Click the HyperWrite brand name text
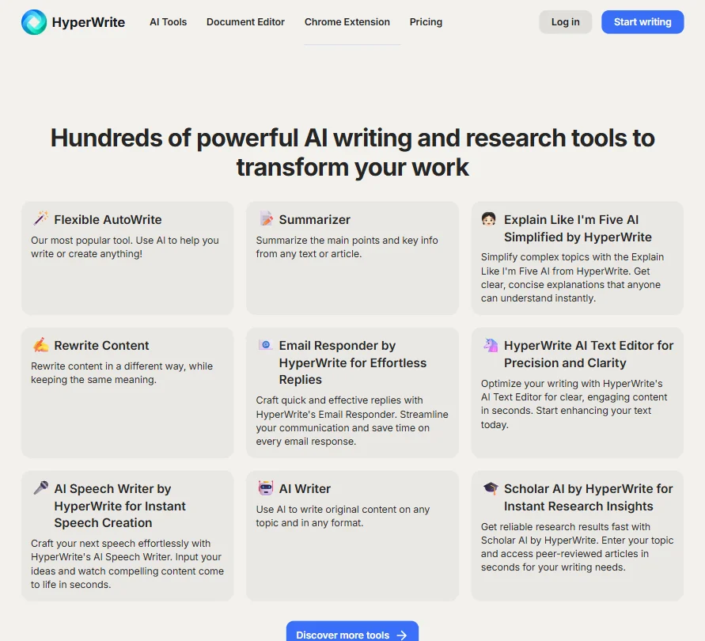Image resolution: width=705 pixels, height=641 pixels. [89, 22]
